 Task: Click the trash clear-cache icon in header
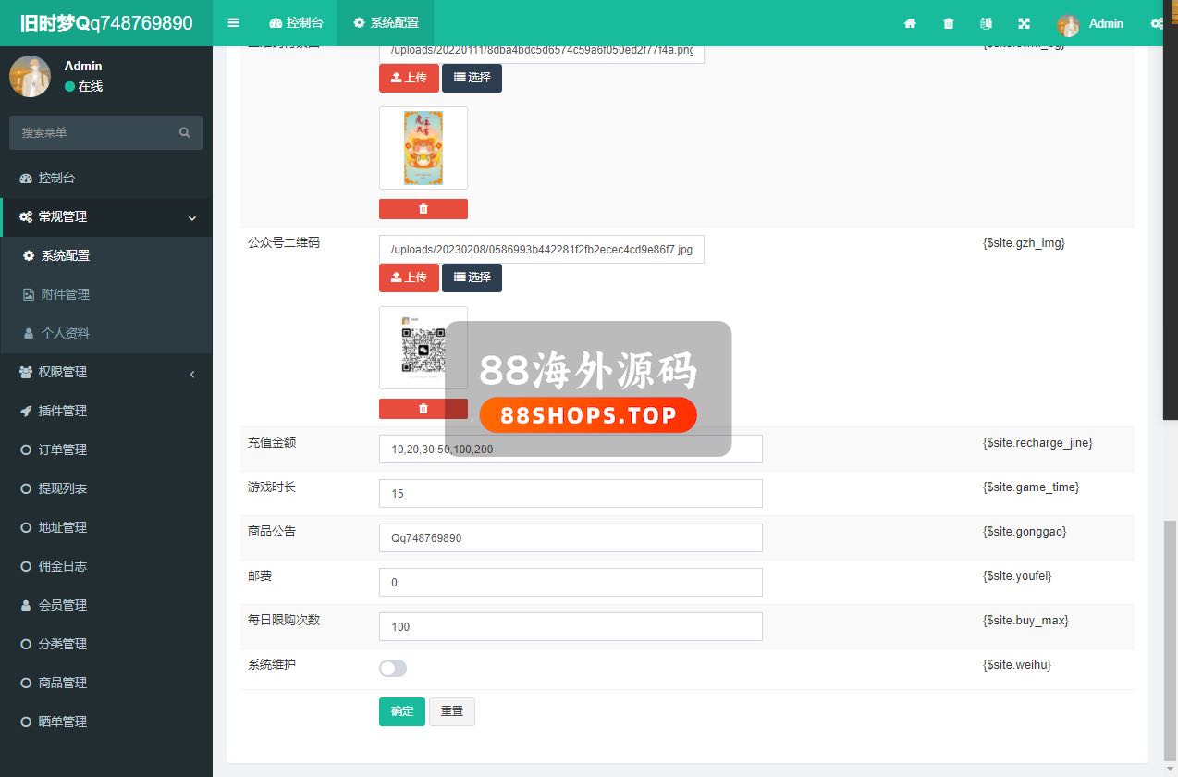pyautogui.click(x=948, y=23)
